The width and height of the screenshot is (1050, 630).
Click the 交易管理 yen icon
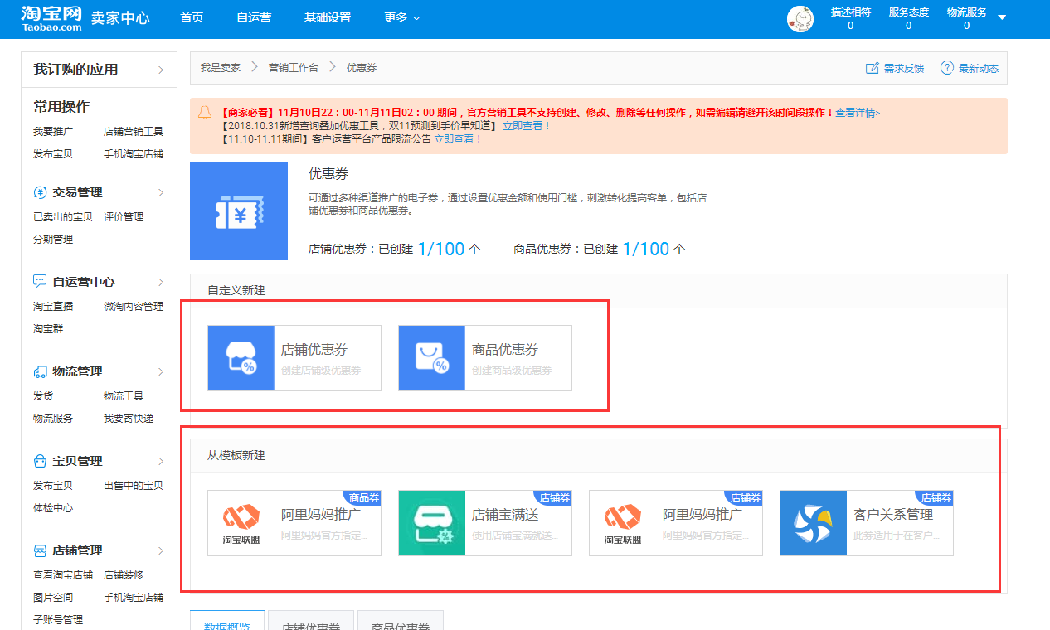(x=40, y=192)
